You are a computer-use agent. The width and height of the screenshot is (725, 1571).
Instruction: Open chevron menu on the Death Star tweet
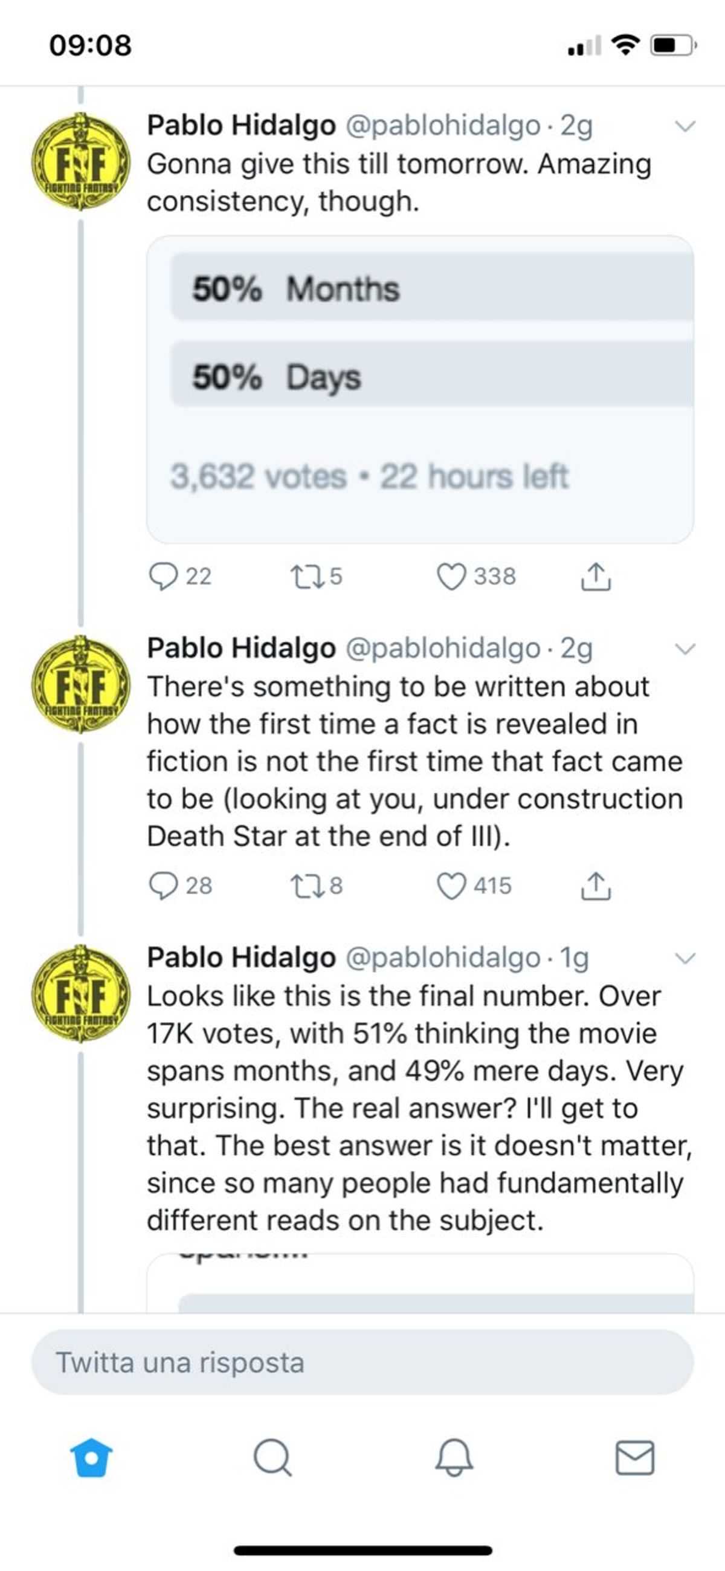point(685,649)
